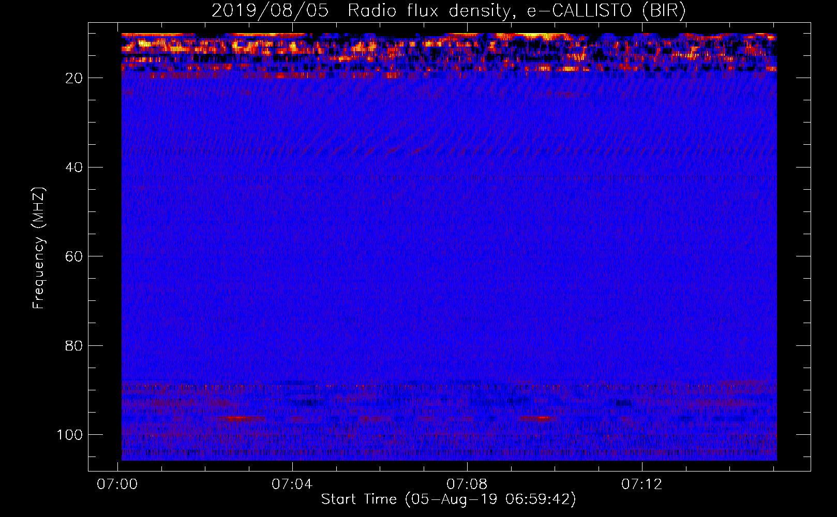Click the '60' frequency tick label
Screen dimensions: 837x517
[74, 256]
